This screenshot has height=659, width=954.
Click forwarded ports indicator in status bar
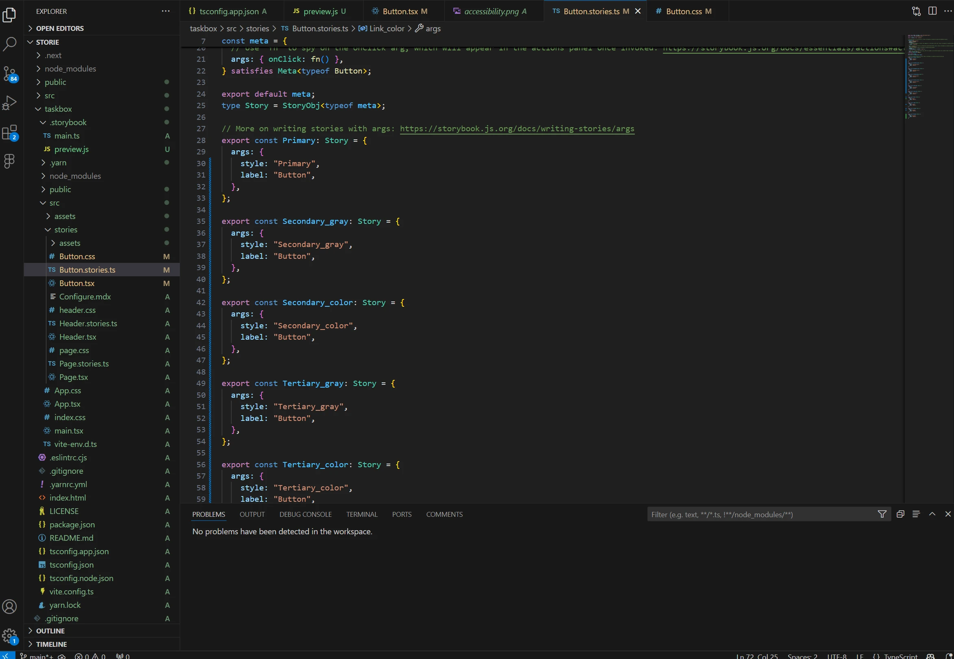[x=123, y=656]
